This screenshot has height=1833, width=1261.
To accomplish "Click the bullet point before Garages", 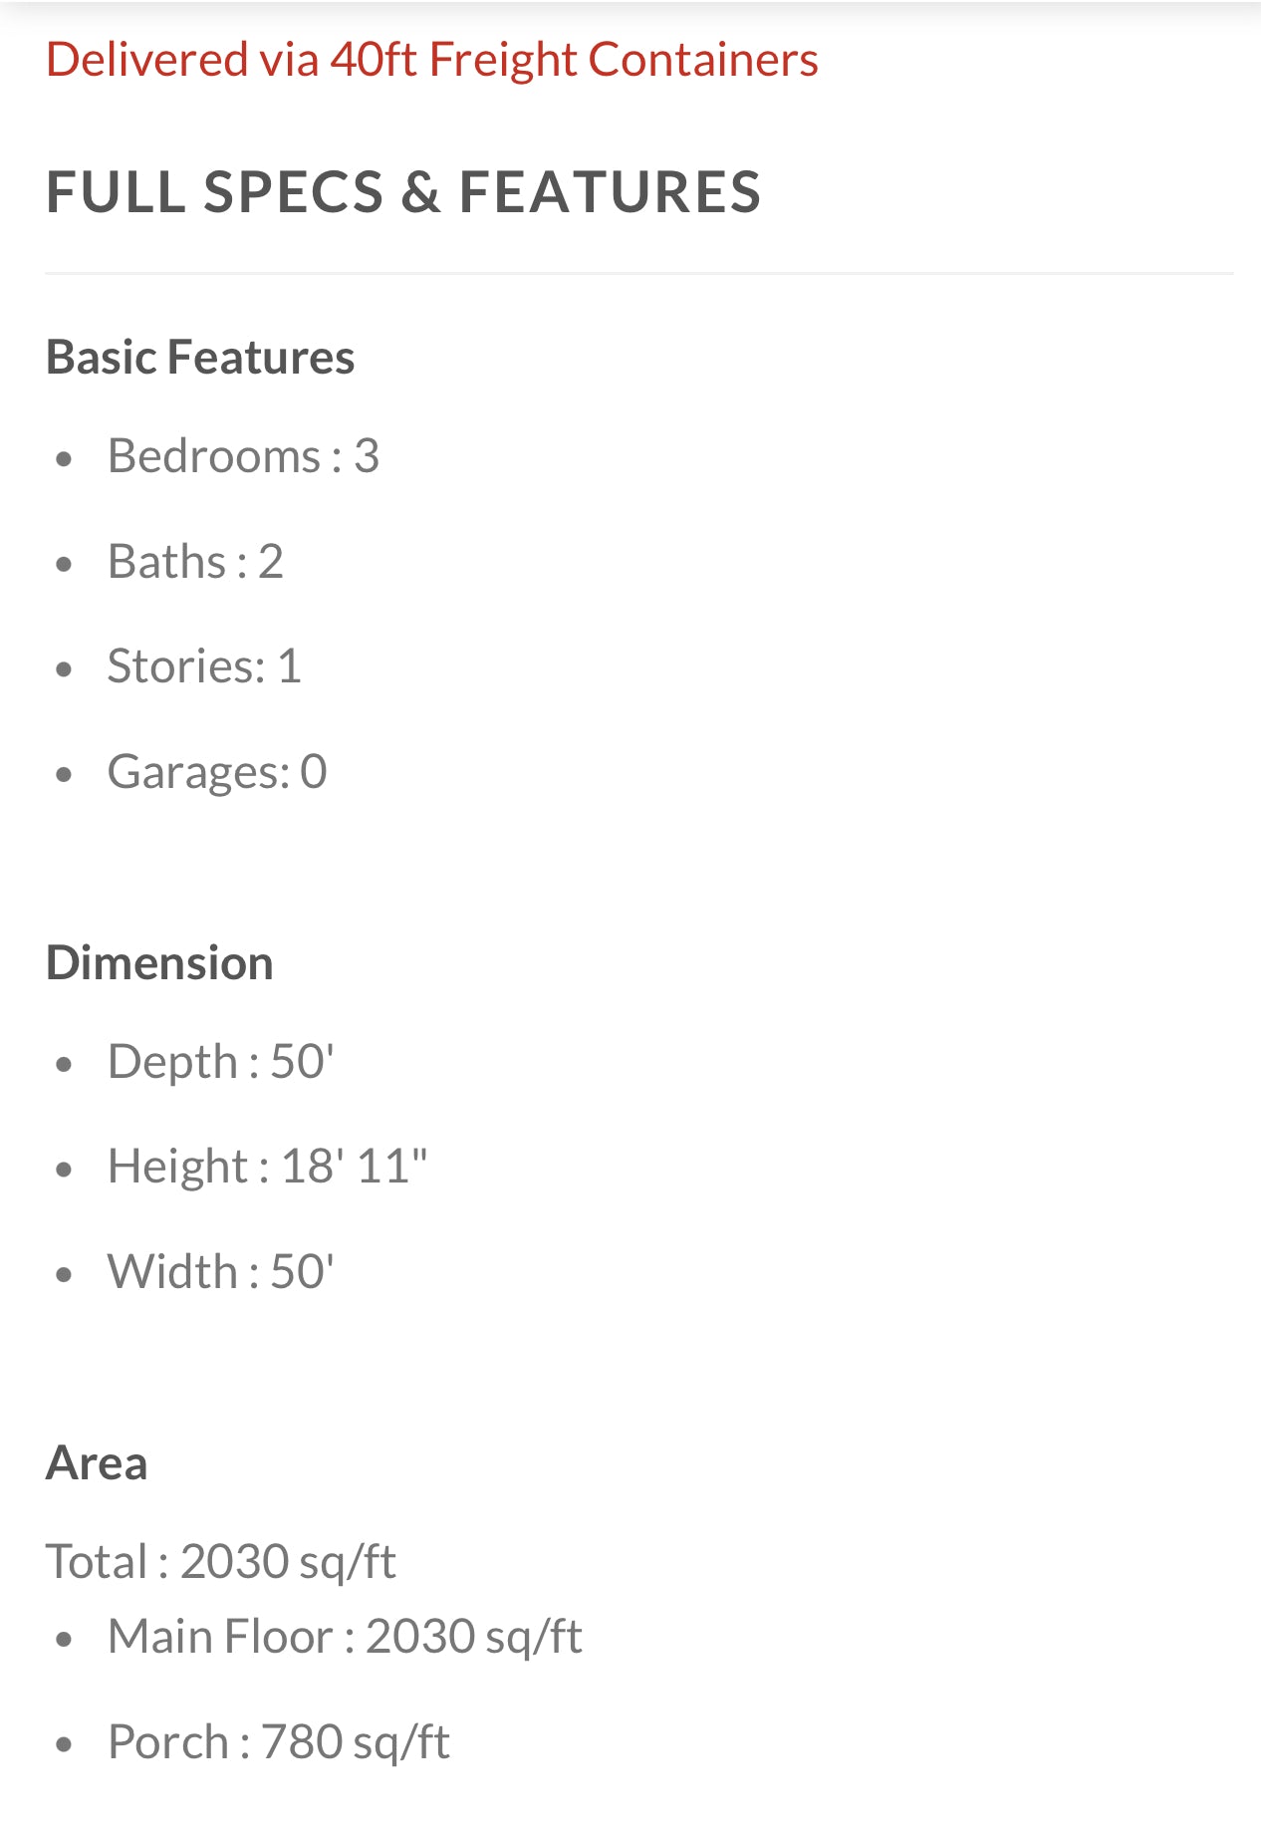I will (x=65, y=774).
